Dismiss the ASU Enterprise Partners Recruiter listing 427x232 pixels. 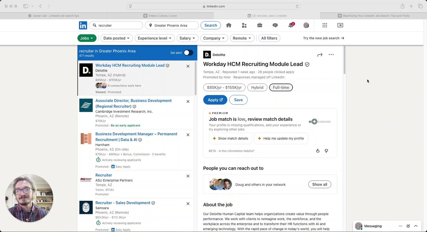click(x=188, y=176)
